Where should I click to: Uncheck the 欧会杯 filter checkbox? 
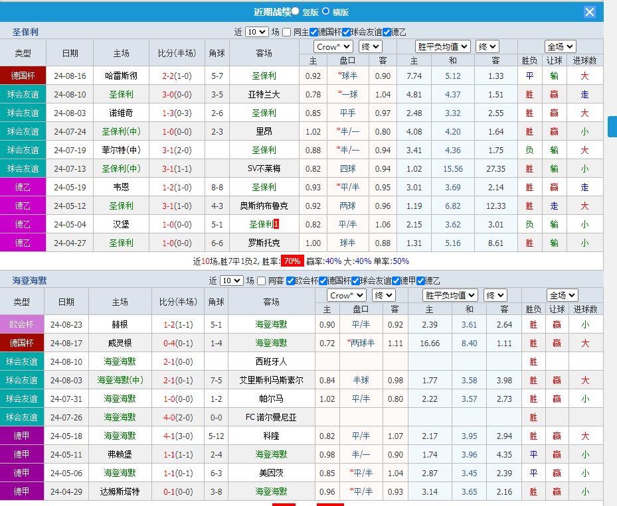tap(290, 281)
